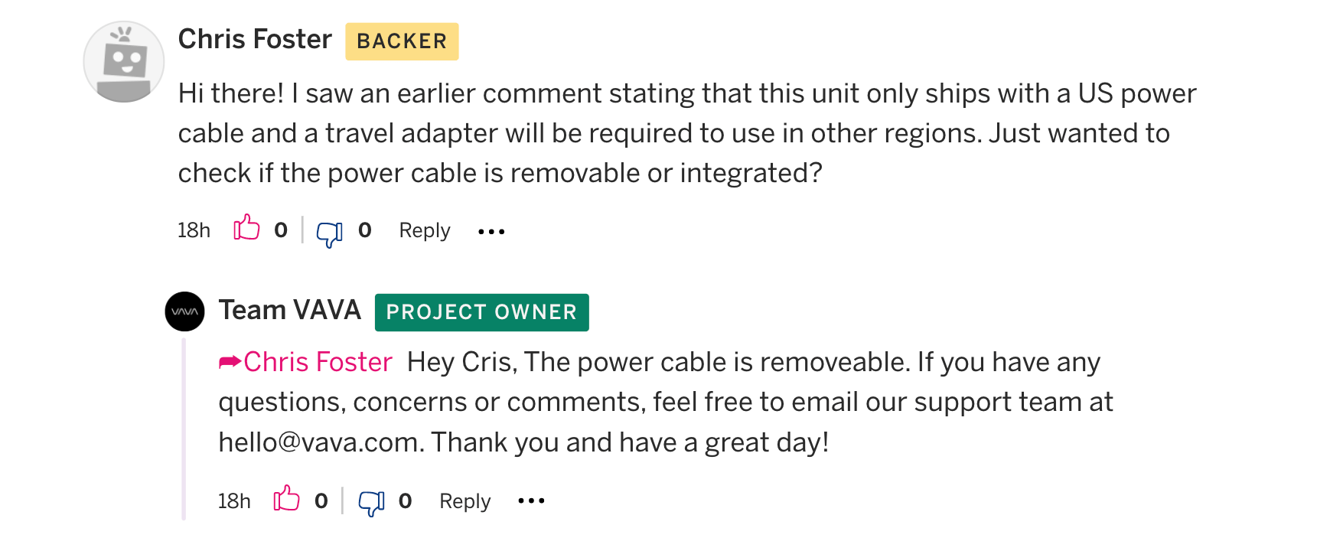Open Team VAVA's black logo avatar
This screenshot has height=551, width=1330.
pos(184,311)
